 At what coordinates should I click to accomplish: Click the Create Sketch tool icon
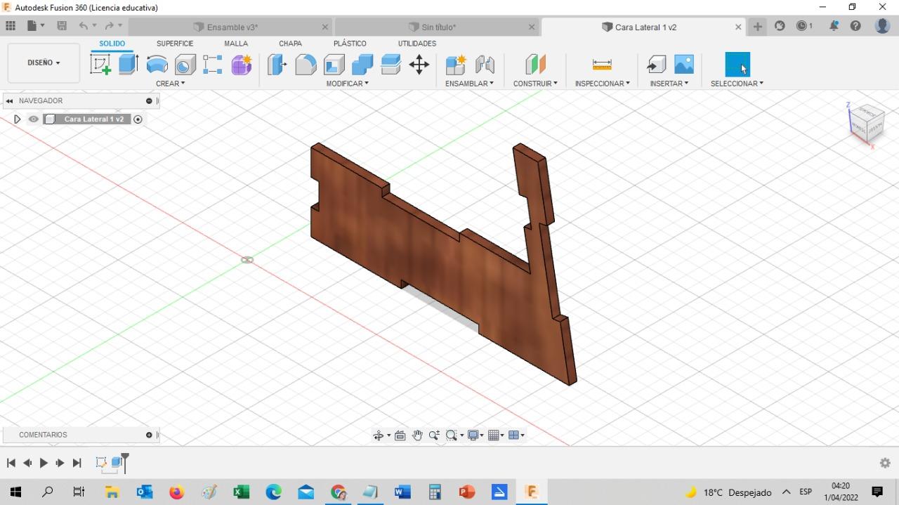click(x=100, y=65)
